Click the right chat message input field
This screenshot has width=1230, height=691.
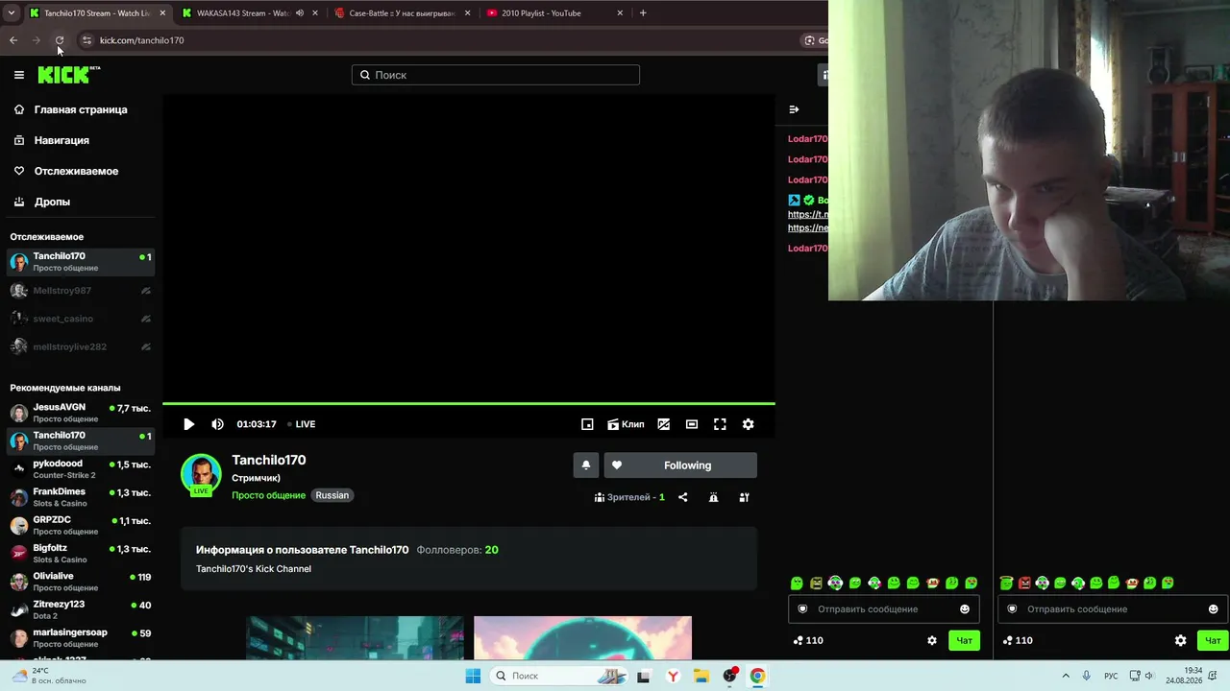click(x=1112, y=609)
